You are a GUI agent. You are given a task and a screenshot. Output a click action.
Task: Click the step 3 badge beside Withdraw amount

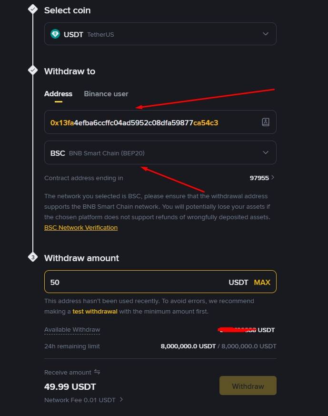tap(32, 257)
